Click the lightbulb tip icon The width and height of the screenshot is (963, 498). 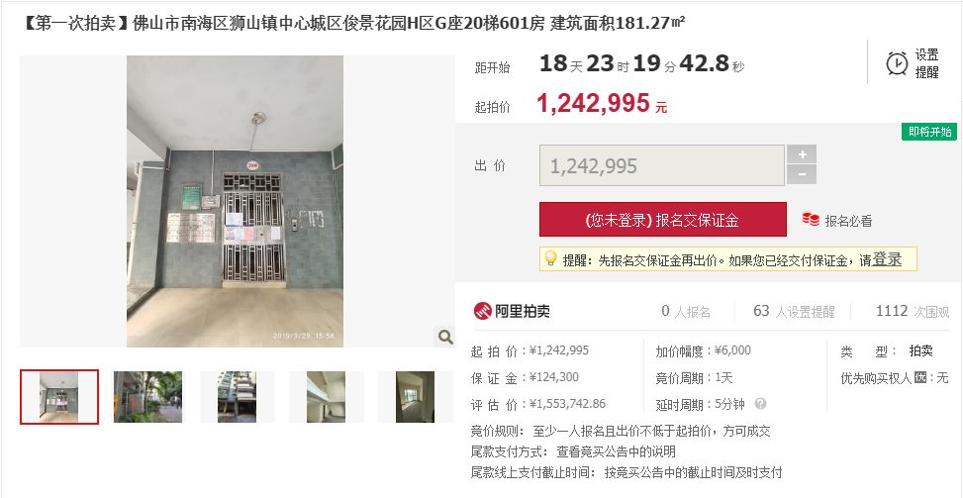pos(551,258)
